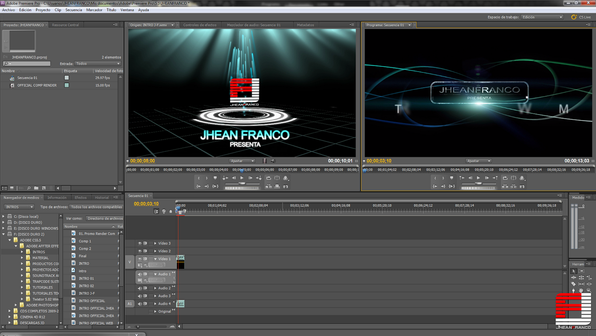Select the Razor tool in Tools panel
Image resolution: width=596 pixels, height=336 pixels.
[573, 284]
